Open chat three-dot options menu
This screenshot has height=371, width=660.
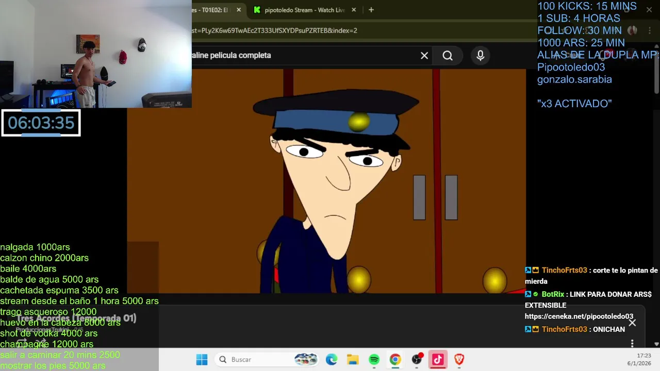click(x=632, y=343)
